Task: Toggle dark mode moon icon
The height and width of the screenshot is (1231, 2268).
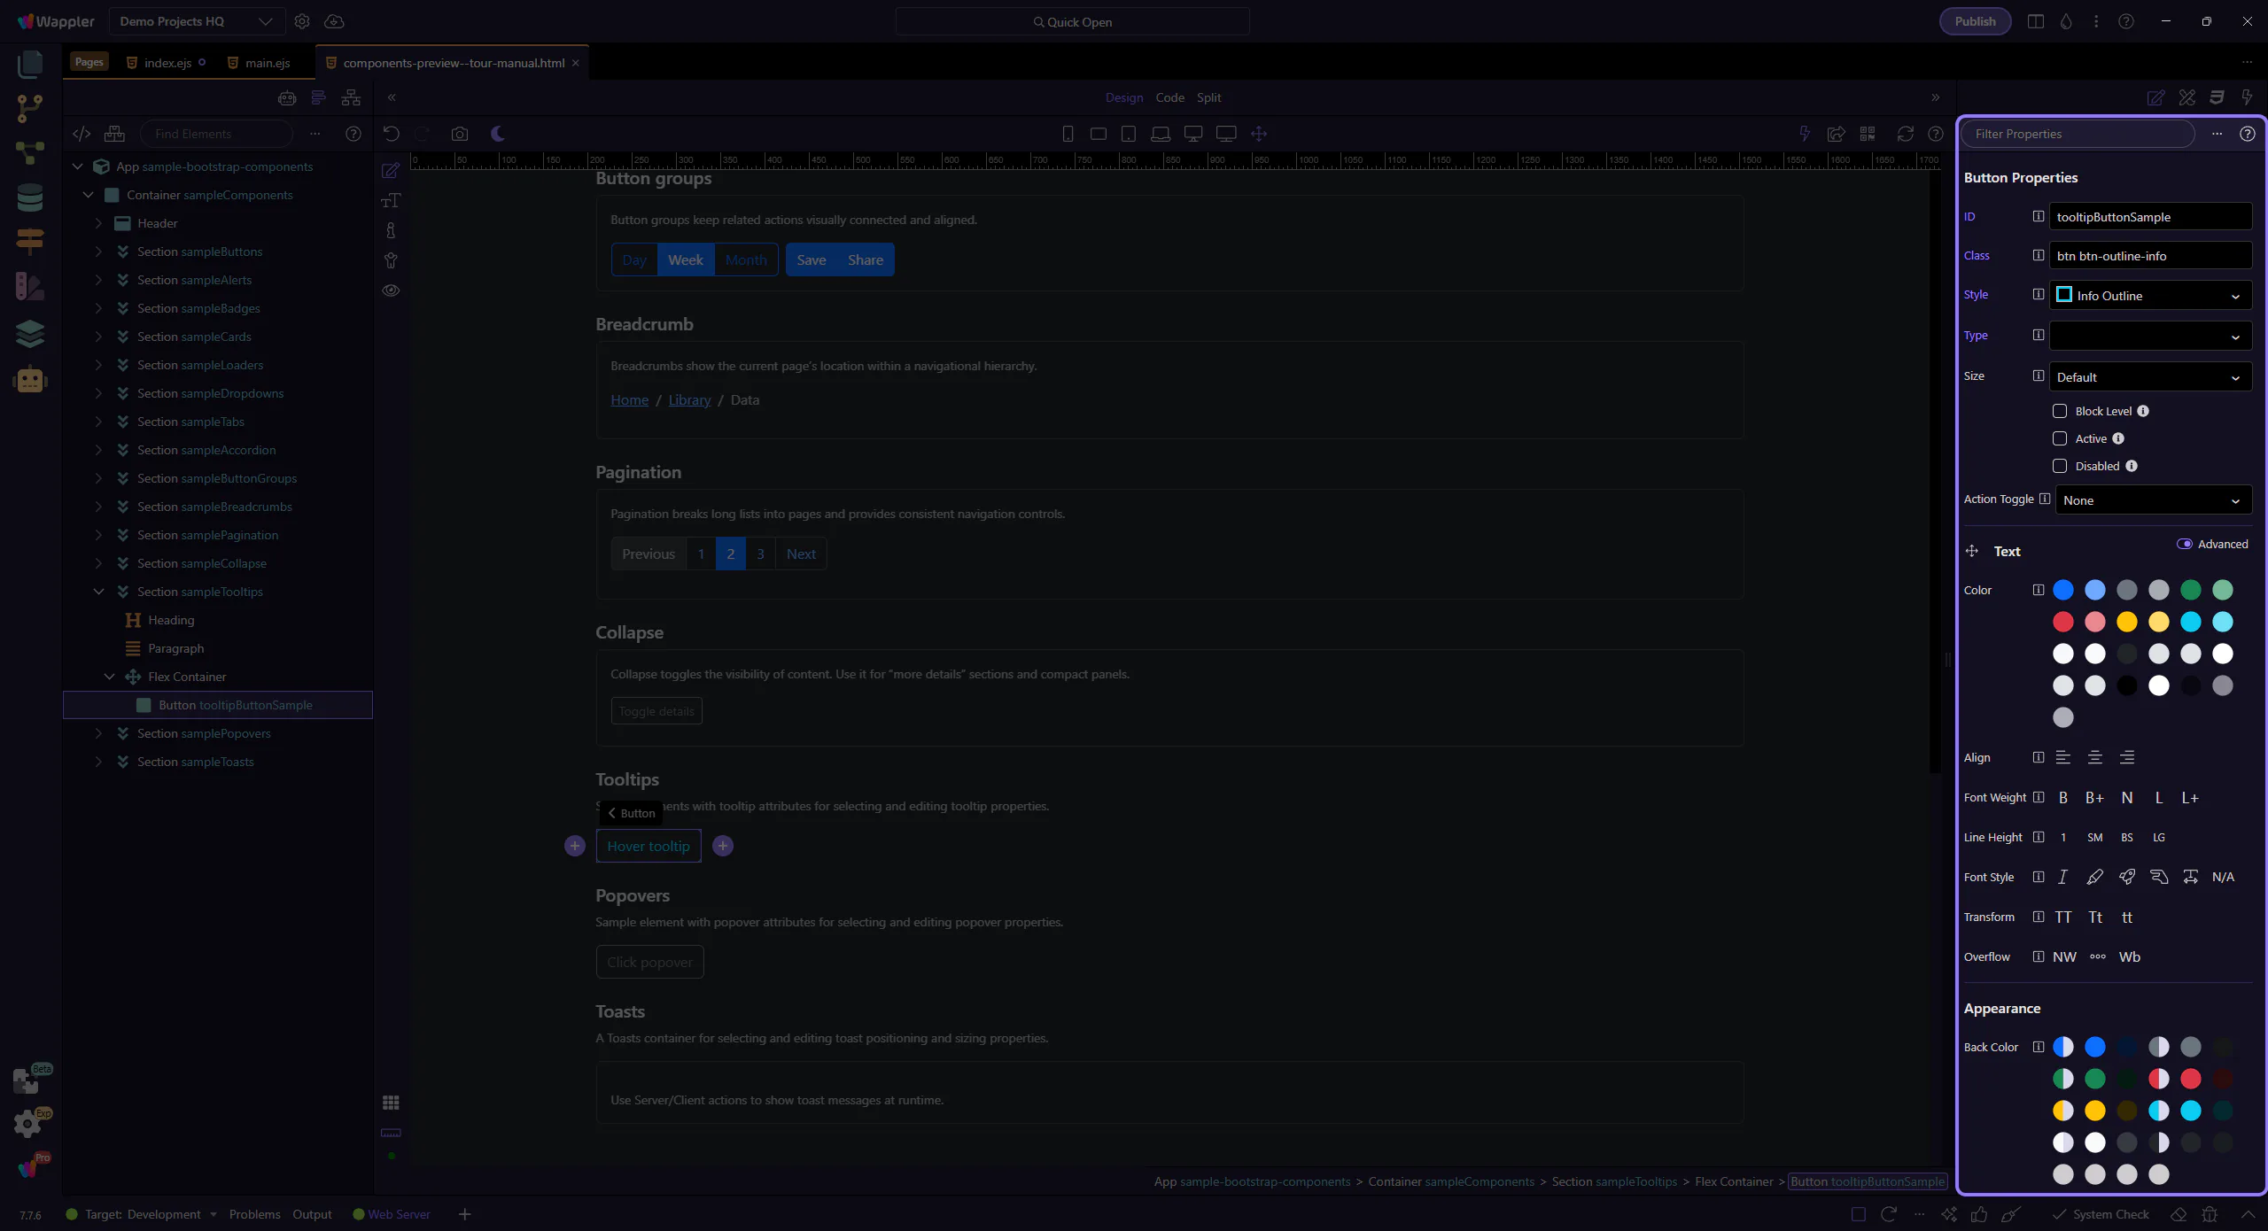Action: (x=498, y=134)
